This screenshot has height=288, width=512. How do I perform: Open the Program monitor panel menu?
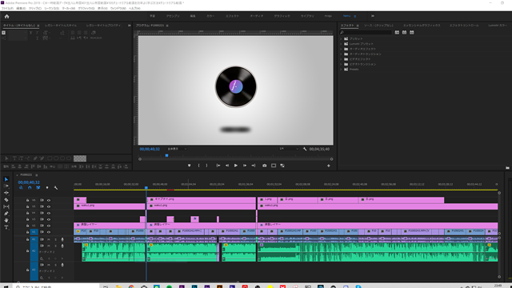(x=167, y=26)
